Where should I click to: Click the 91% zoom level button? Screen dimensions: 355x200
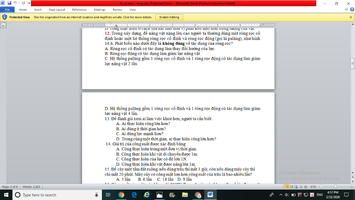(313, 187)
